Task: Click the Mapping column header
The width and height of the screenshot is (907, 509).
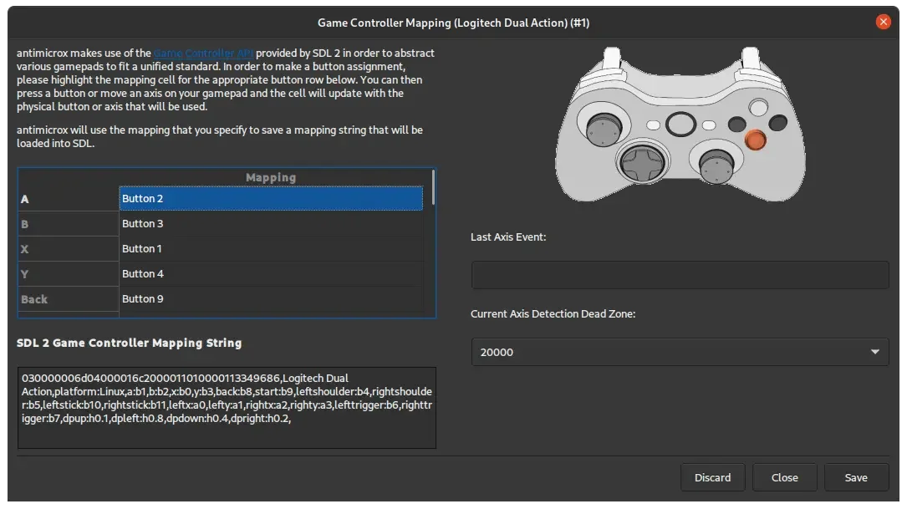Action: tap(271, 177)
